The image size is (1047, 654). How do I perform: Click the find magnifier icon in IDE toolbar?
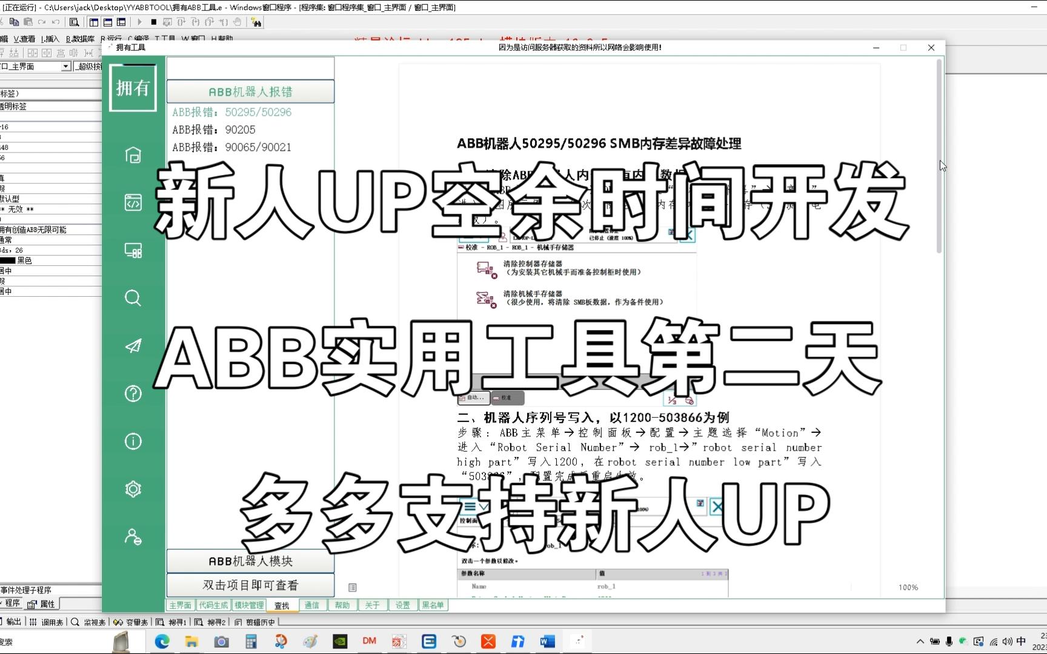point(74,22)
